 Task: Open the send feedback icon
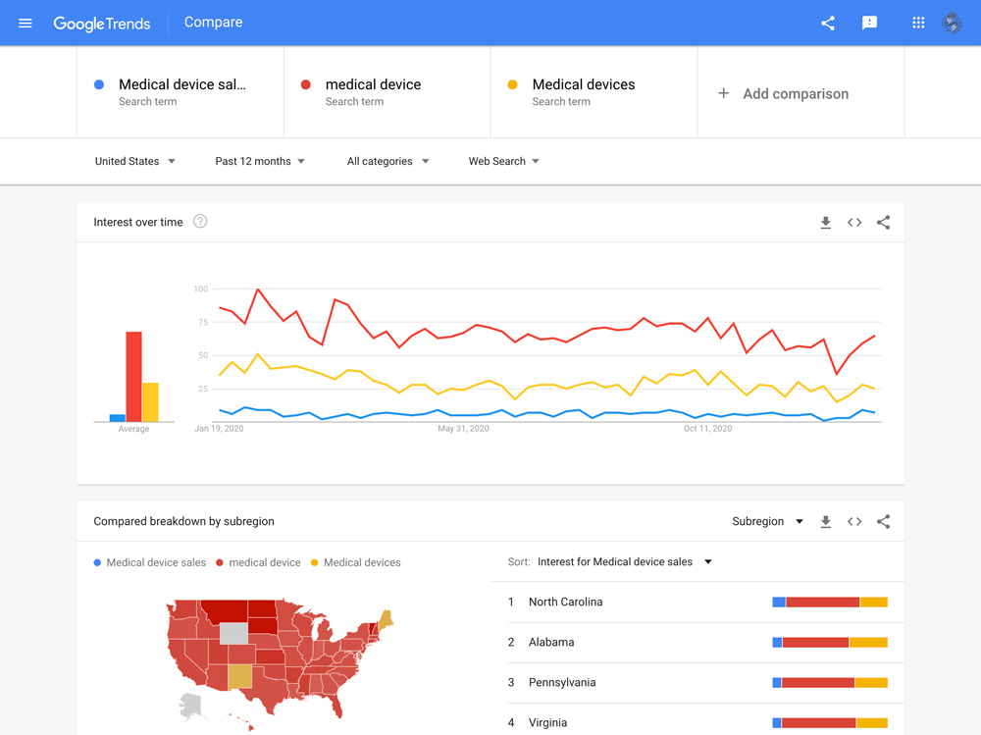(869, 24)
